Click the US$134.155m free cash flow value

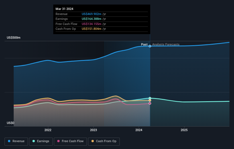click(91, 24)
